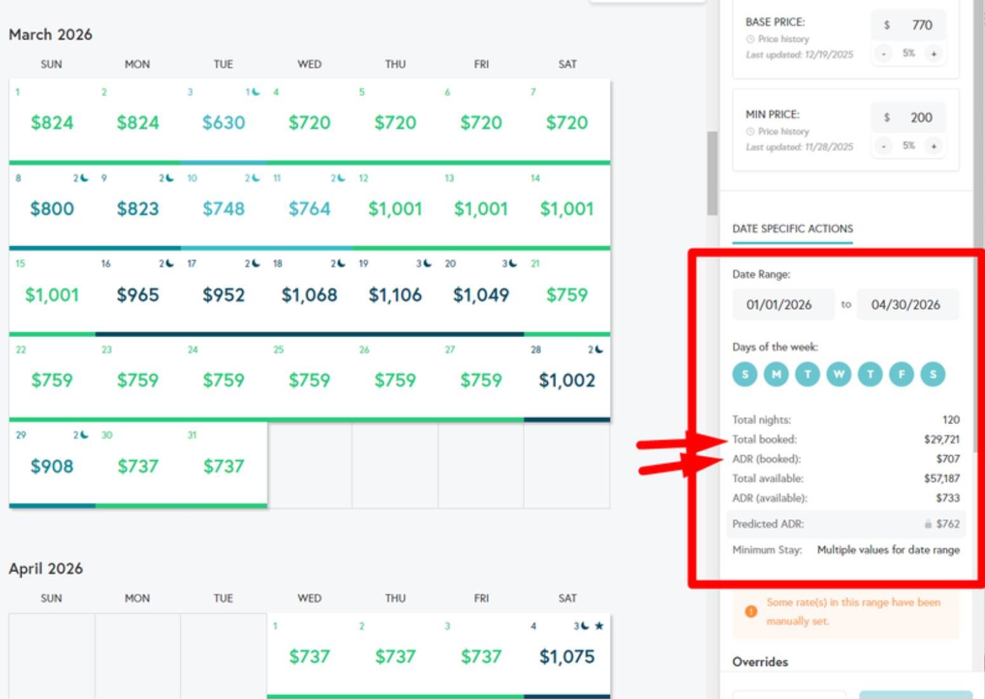
Task: Open the Min Price 'Price history' link
Action: tap(783, 131)
